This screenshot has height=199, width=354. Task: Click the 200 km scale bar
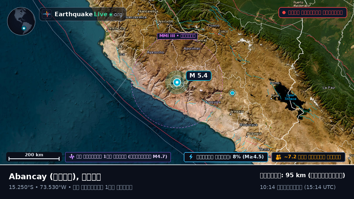pos(34,157)
